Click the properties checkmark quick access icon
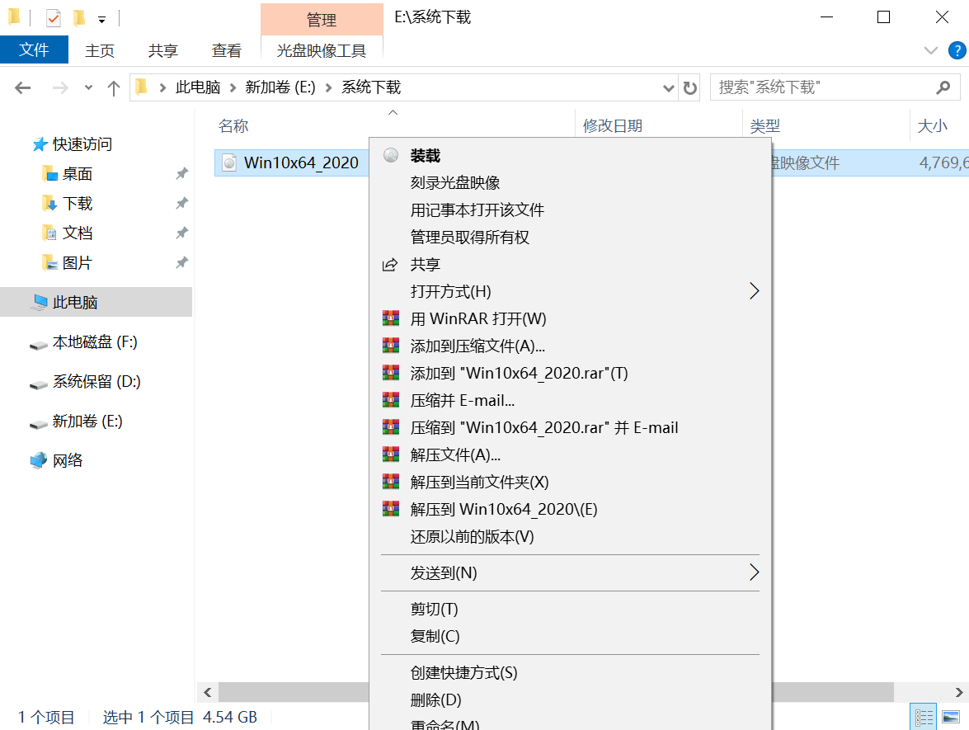Image resolution: width=969 pixels, height=730 pixels. click(x=53, y=18)
